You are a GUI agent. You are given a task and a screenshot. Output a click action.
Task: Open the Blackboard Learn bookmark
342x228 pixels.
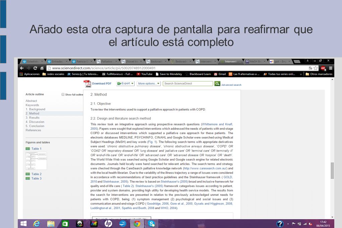click(x=198, y=74)
